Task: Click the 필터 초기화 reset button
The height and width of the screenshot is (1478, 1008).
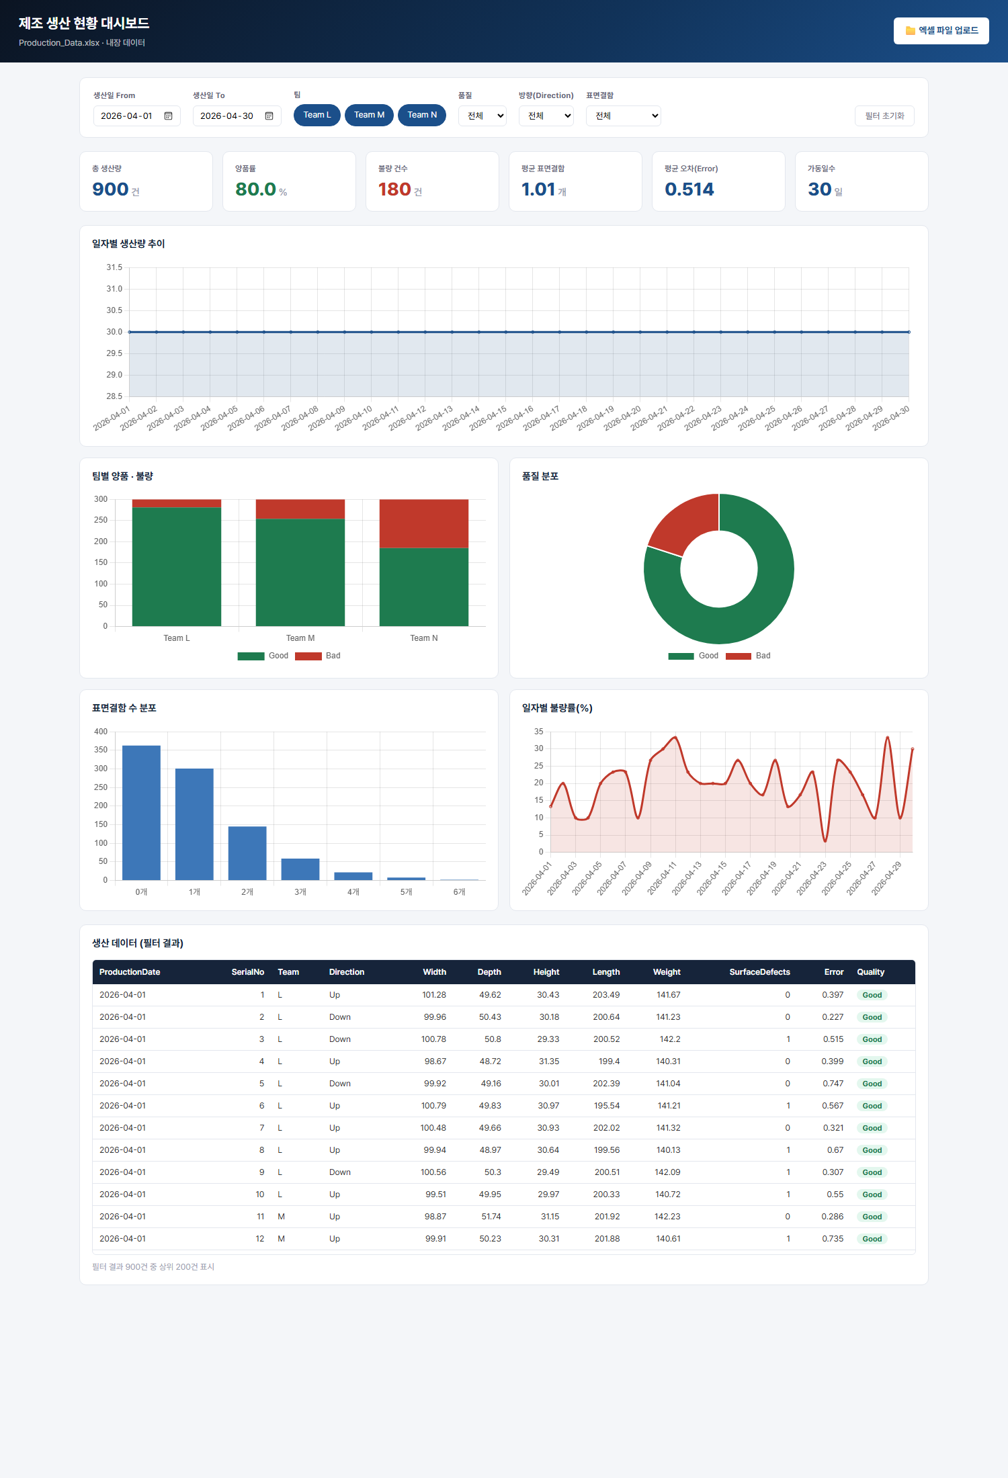Action: pos(884,116)
